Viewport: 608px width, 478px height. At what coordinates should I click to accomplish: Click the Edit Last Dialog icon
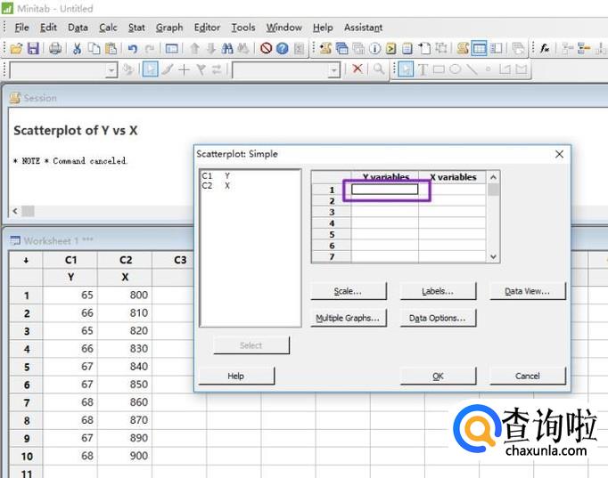pos(171,48)
